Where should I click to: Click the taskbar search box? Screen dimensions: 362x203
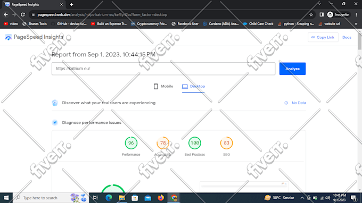pos(51,198)
